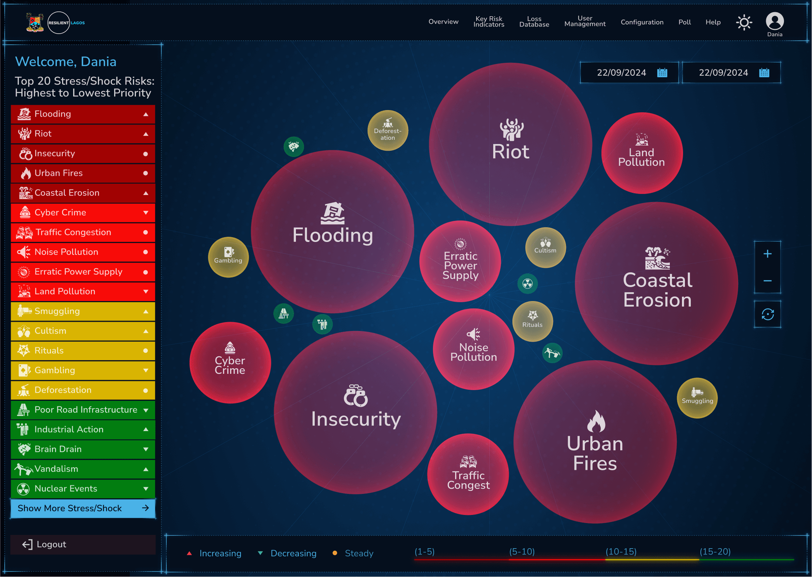Viewport: 812px width, 577px height.
Task: Select Traffic Congestion in risk list
Action: coord(83,232)
